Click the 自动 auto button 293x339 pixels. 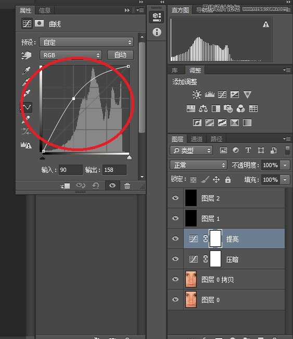pyautogui.click(x=120, y=55)
